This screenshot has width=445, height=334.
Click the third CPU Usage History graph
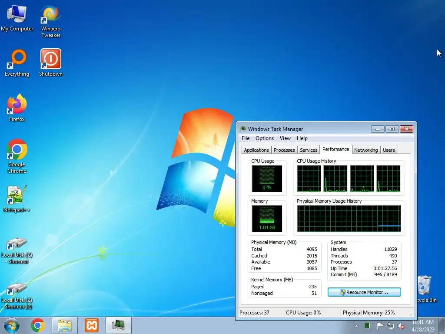(x=362, y=179)
